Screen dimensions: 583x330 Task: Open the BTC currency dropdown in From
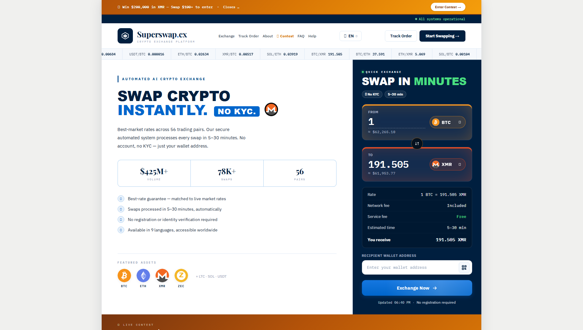pyautogui.click(x=447, y=122)
